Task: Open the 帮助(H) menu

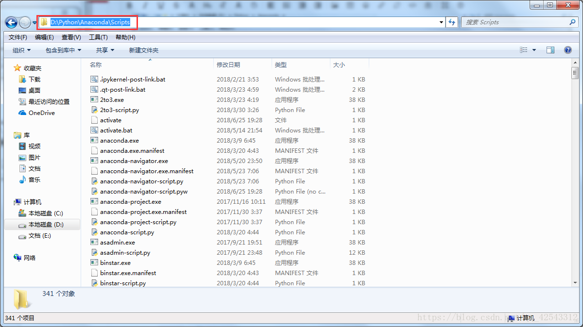Action: click(x=125, y=37)
